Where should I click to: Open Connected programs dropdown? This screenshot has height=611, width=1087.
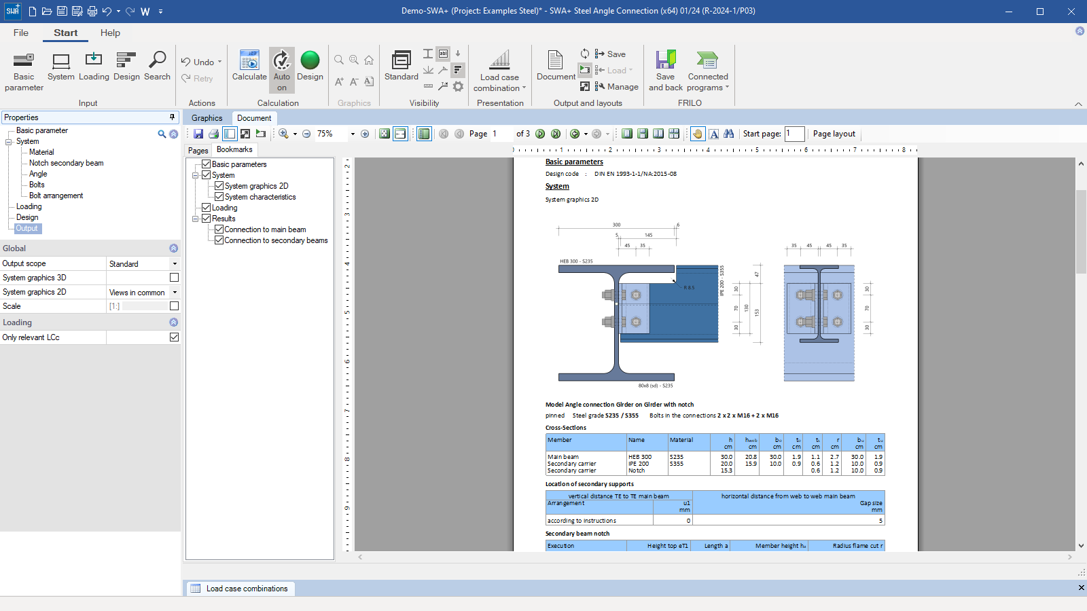[x=708, y=71]
